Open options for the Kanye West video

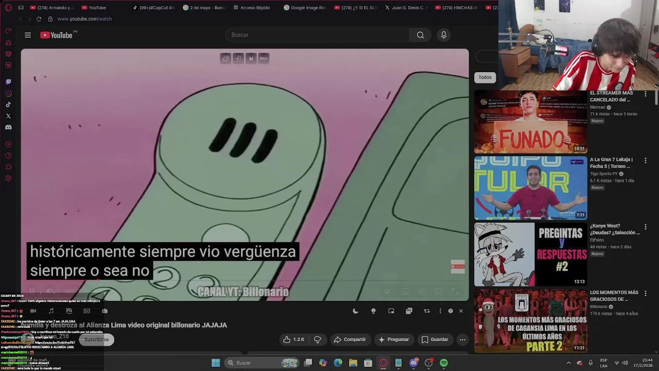click(646, 227)
